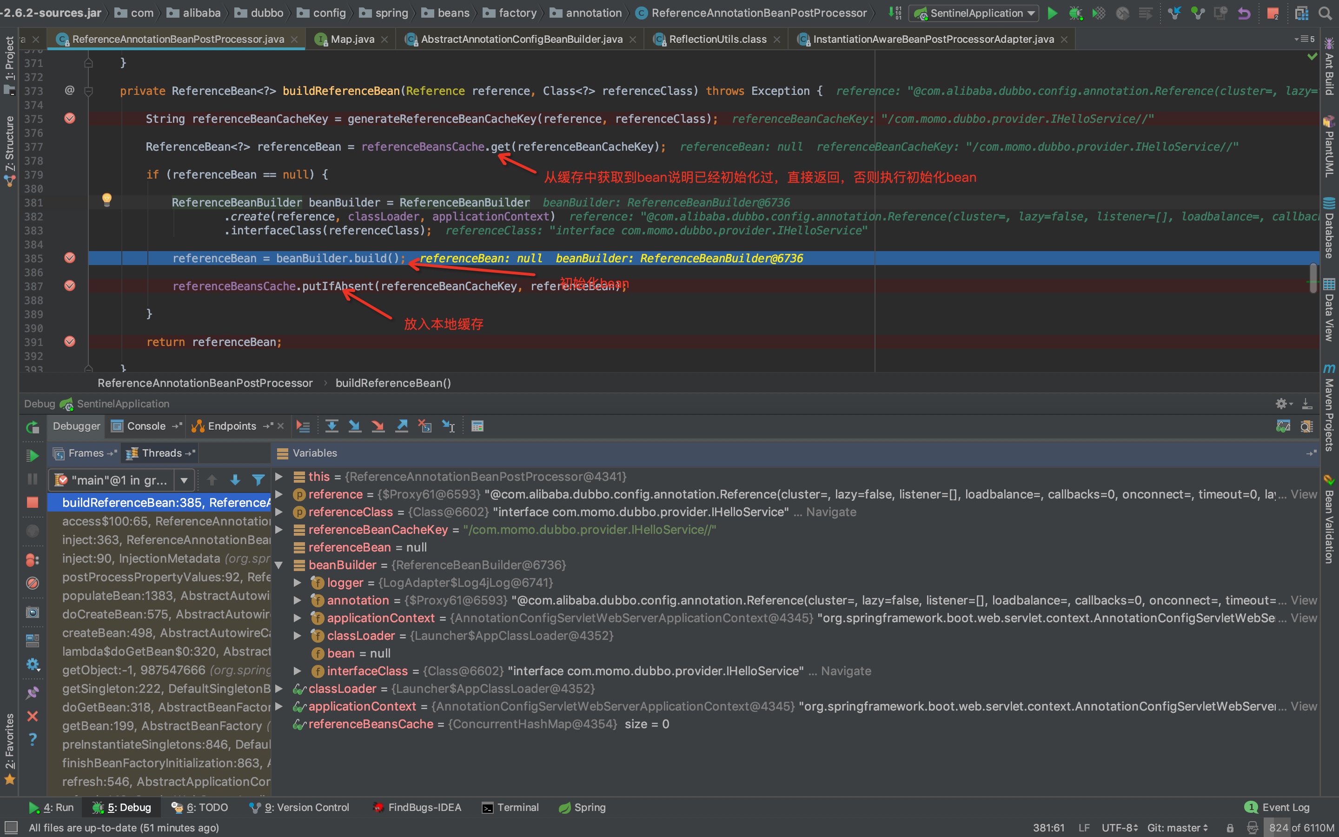Image resolution: width=1339 pixels, height=837 pixels.
Task: Switch to the Map.java editor tab
Action: [351, 40]
